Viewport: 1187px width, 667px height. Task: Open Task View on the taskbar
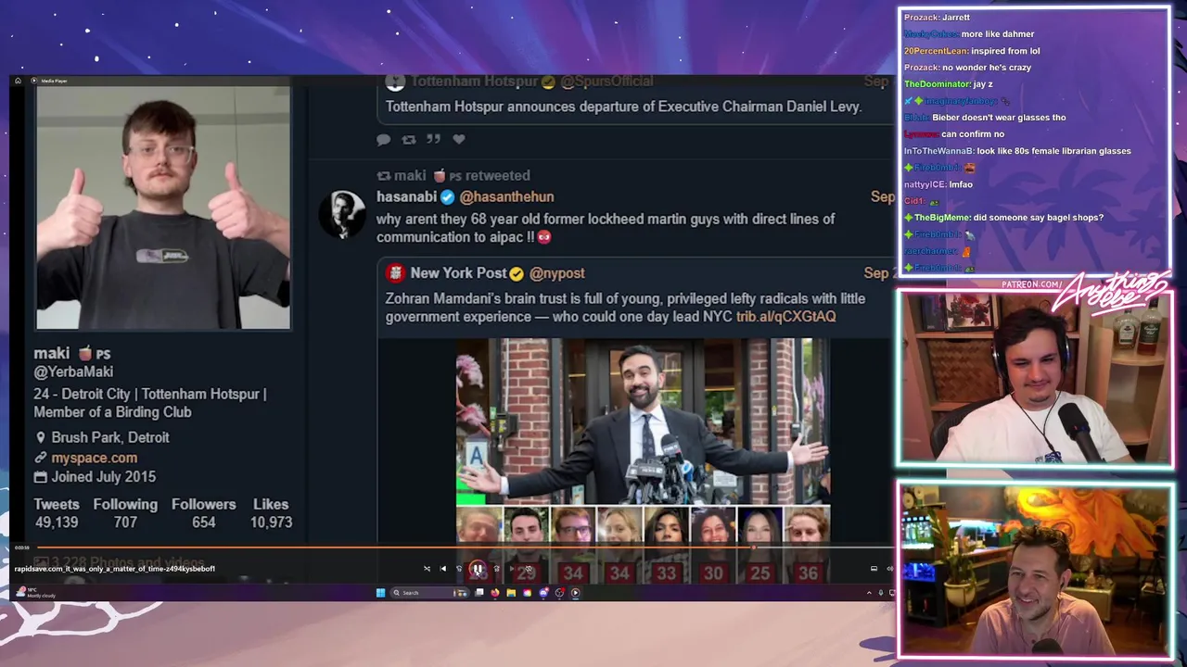click(479, 593)
